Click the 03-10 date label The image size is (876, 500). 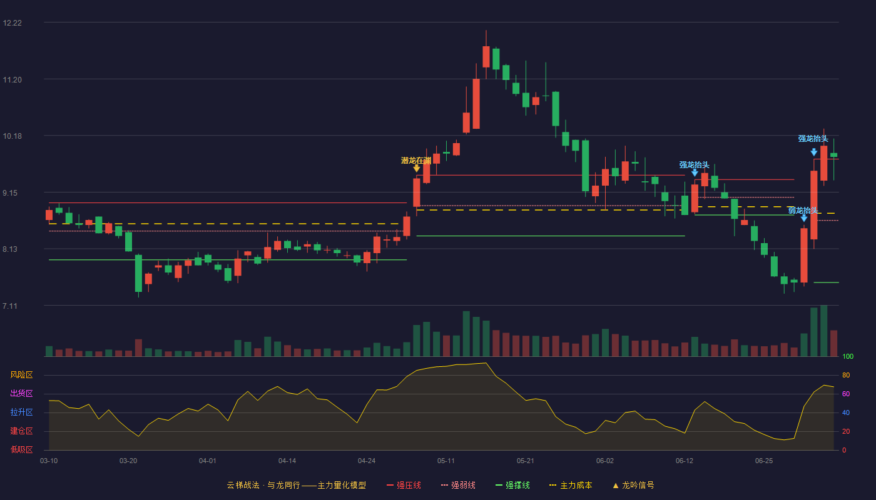[x=49, y=461]
